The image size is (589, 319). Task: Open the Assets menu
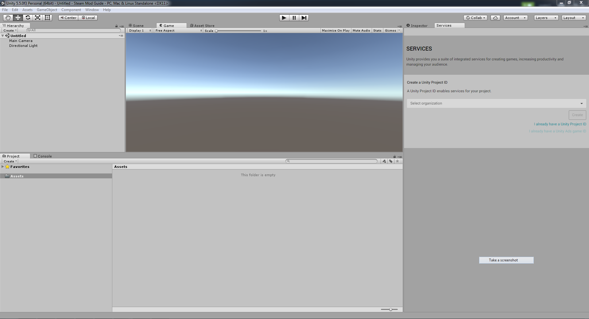click(27, 10)
